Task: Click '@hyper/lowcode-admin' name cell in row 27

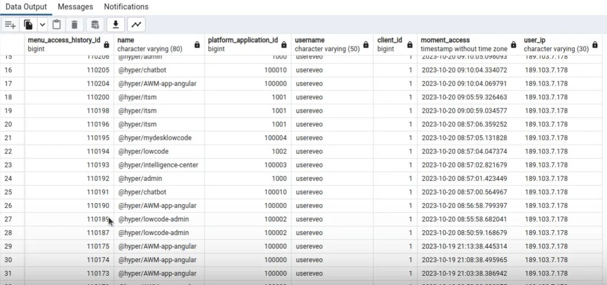Action: tap(159, 219)
